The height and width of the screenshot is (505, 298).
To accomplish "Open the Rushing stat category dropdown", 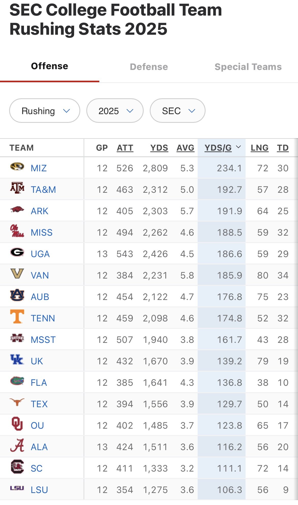I will 45,111.
